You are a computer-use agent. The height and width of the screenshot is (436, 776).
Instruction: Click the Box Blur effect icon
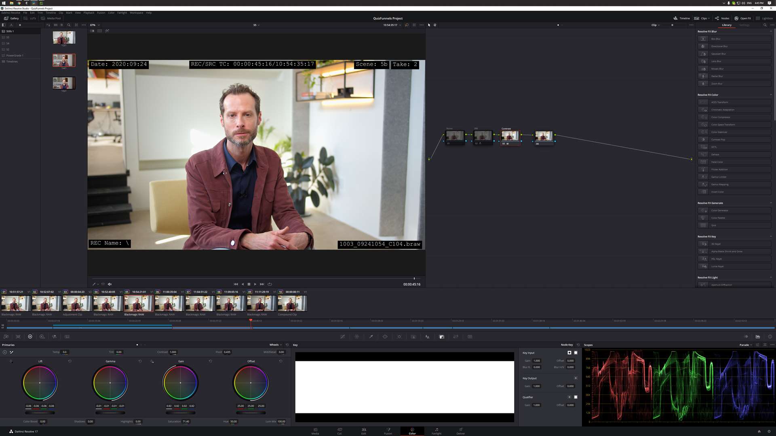703,39
